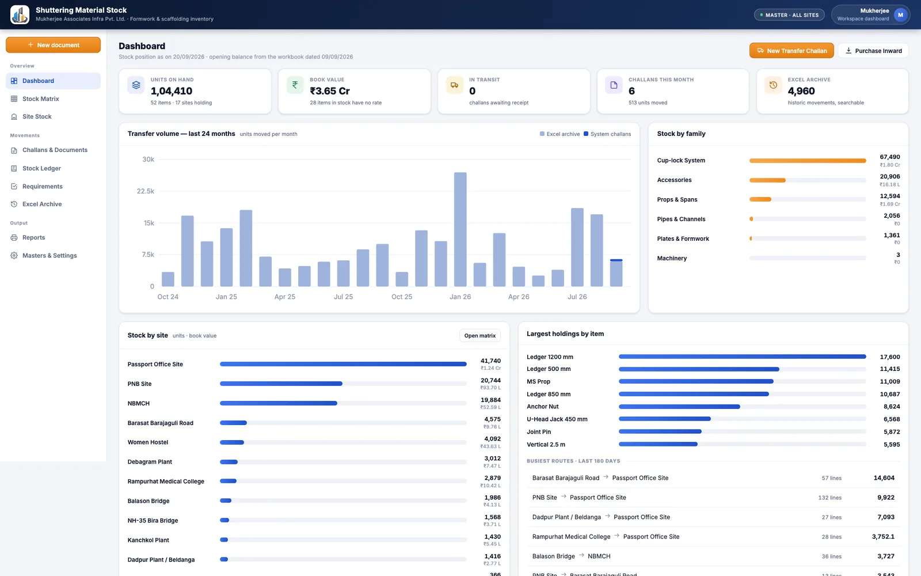
Task: Open the Mukherjee workspace dashboard menu
Action: coord(870,15)
